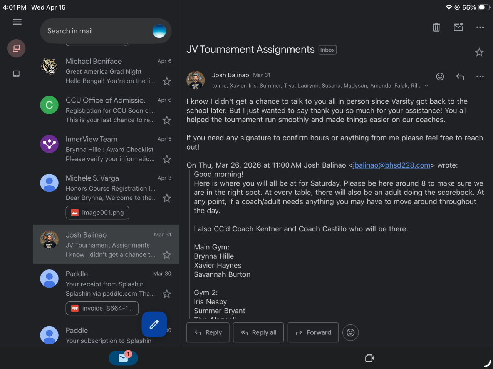Switch to the Mail tab with unread badge
493x369 pixels.
(123, 358)
